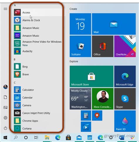Click the Power icon in Start menu
Viewport: 139px width, 142px height.
coord(6,128)
